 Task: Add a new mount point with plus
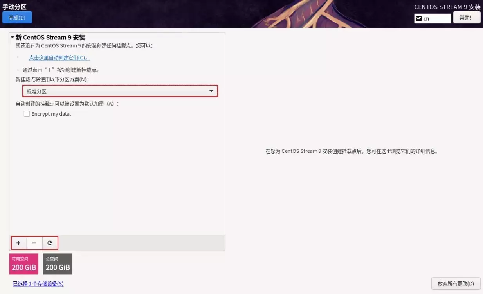(x=18, y=243)
